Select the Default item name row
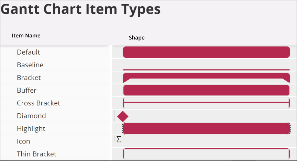The width and height of the screenshot is (297, 161). (x=29, y=52)
